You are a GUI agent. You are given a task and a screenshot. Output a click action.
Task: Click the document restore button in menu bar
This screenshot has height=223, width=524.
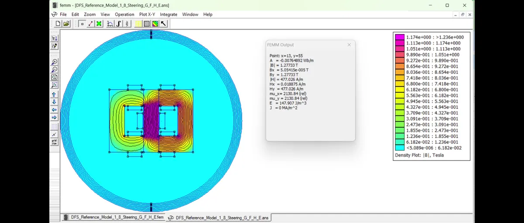462,14
